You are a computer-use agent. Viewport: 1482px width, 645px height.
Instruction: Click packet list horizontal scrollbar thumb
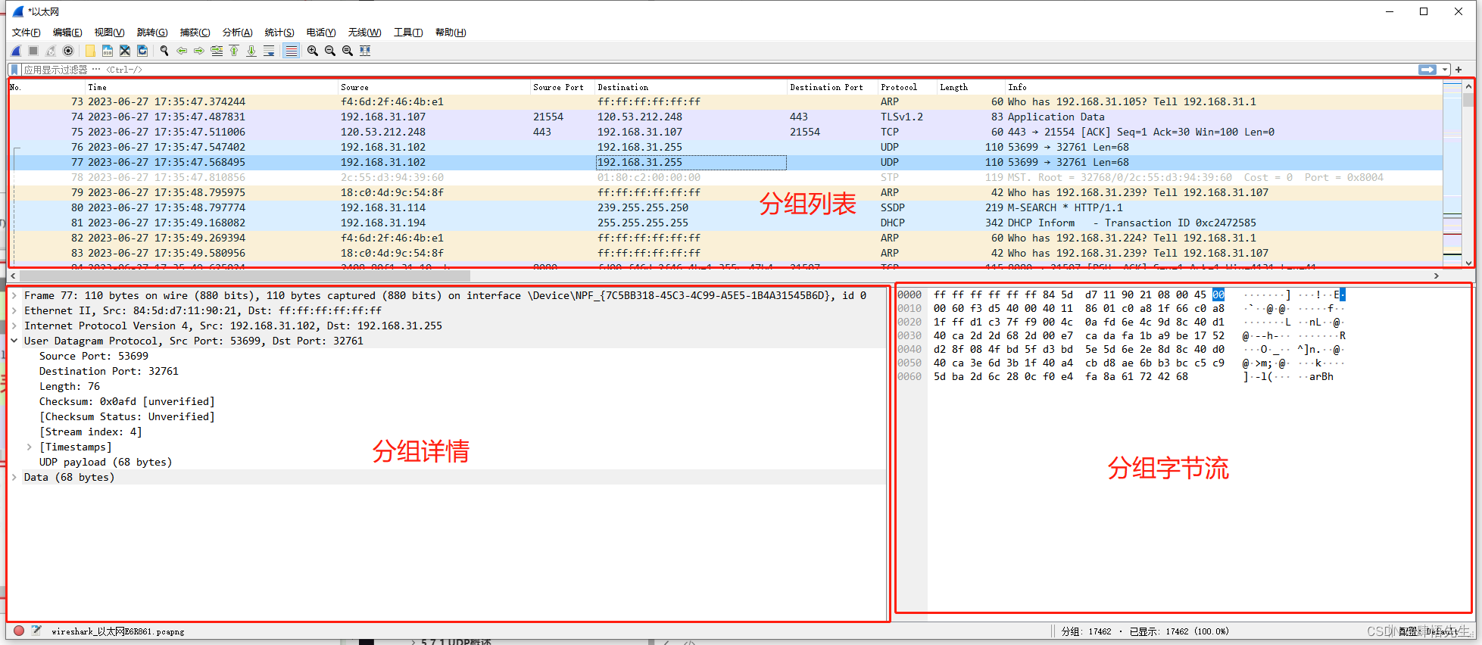[245, 276]
